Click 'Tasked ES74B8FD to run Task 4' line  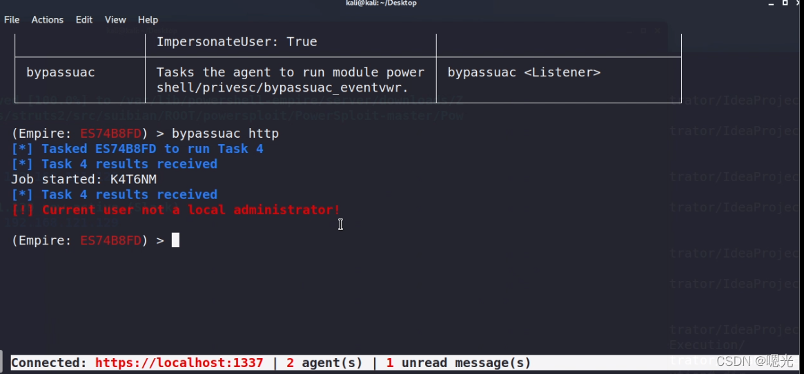point(137,149)
